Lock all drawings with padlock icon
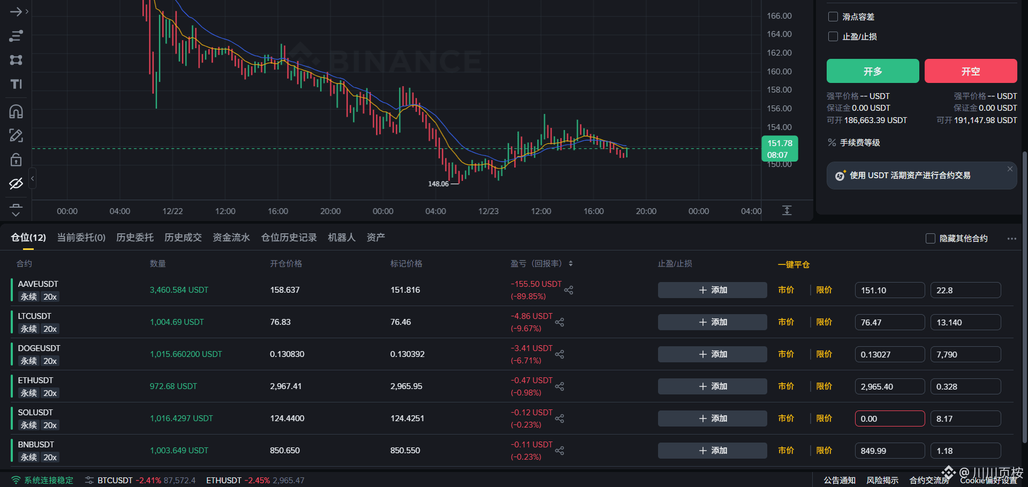 click(x=16, y=159)
